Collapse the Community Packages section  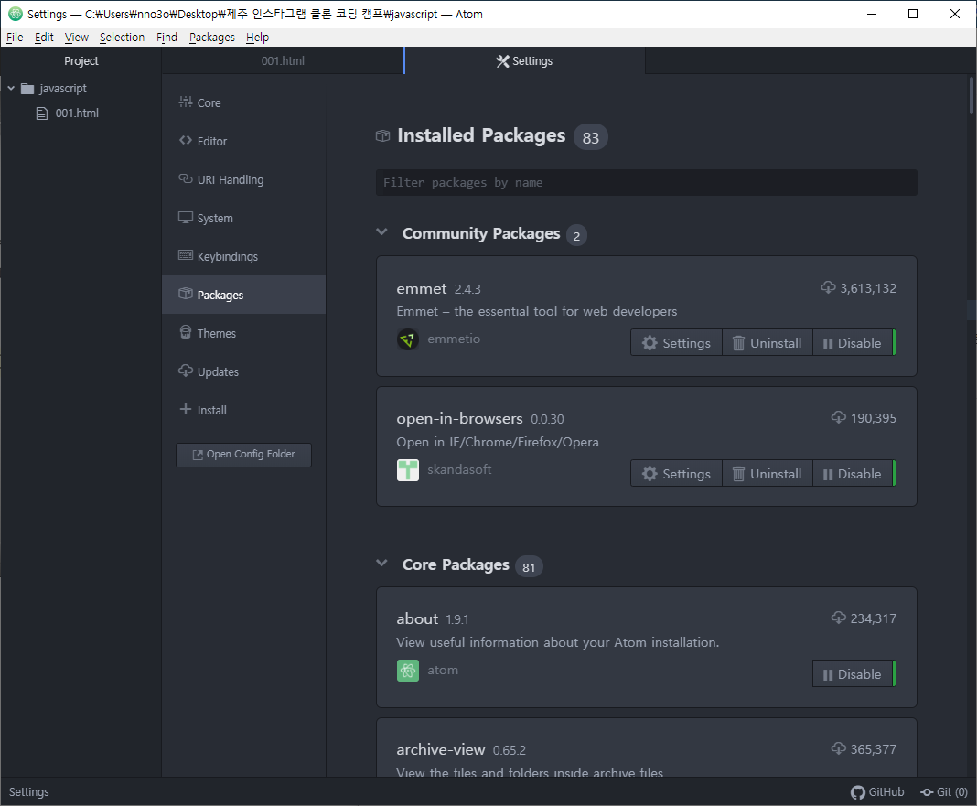pos(382,232)
